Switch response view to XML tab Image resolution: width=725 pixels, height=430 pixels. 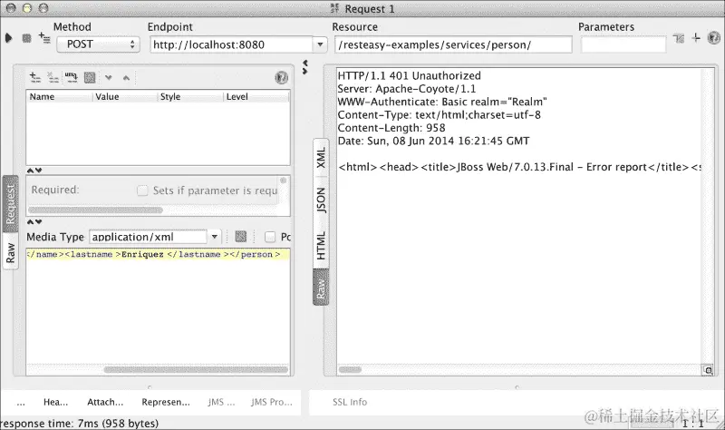pos(321,157)
